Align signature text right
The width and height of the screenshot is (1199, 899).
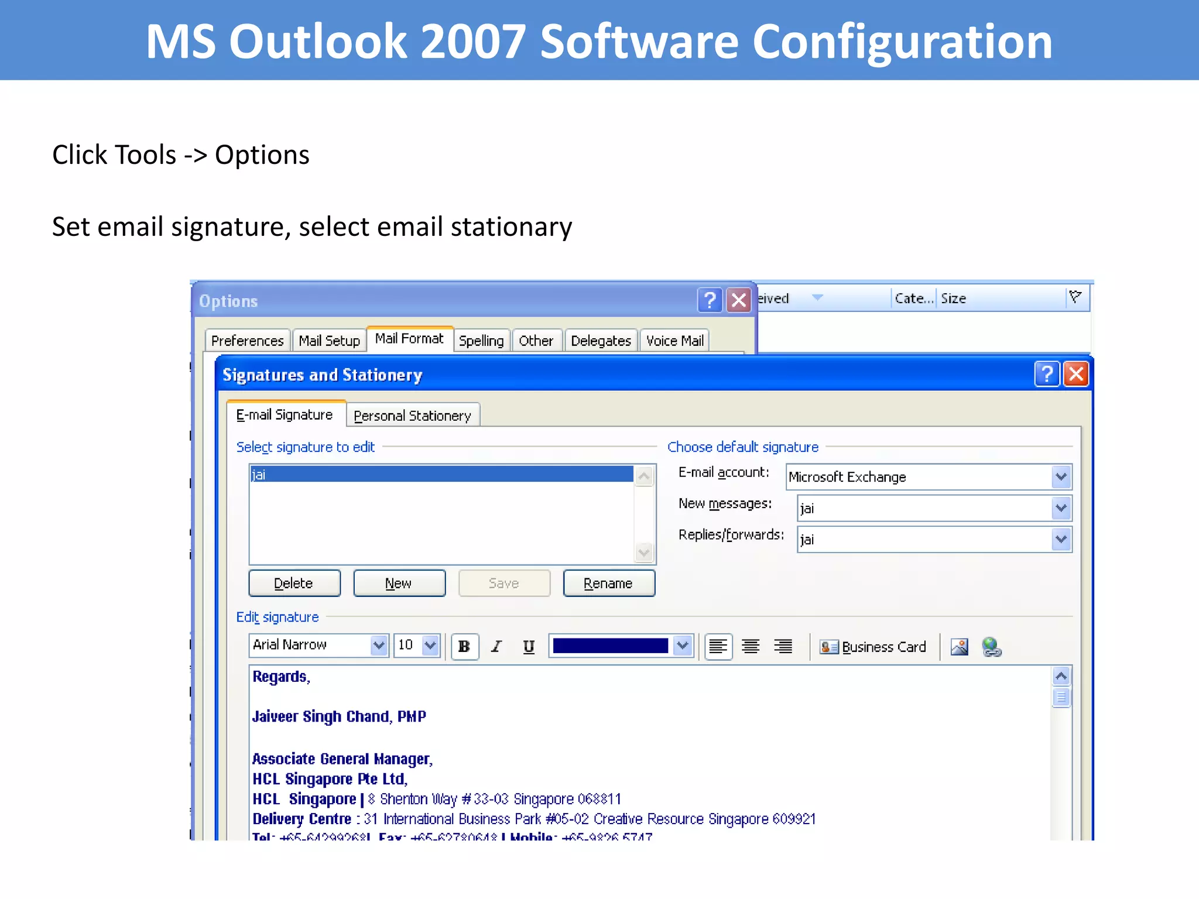(x=783, y=647)
